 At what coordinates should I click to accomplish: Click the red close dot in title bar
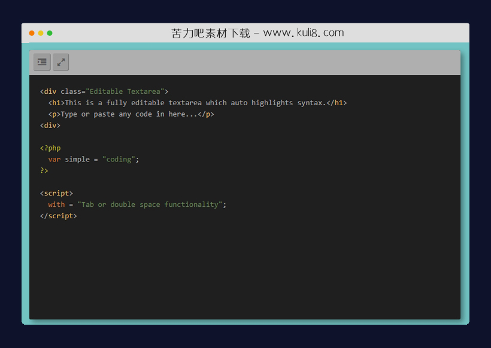tap(32, 33)
